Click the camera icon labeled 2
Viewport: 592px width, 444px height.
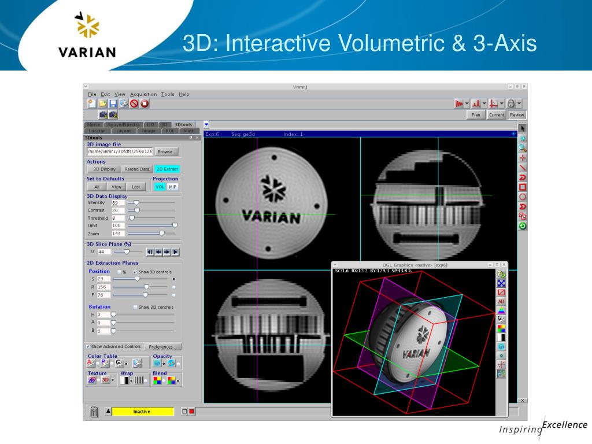point(113,114)
